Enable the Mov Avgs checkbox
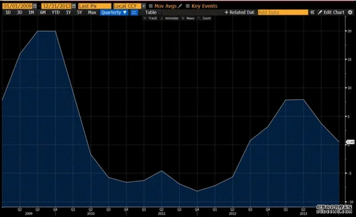The height and width of the screenshot is (217, 356). (150, 6)
